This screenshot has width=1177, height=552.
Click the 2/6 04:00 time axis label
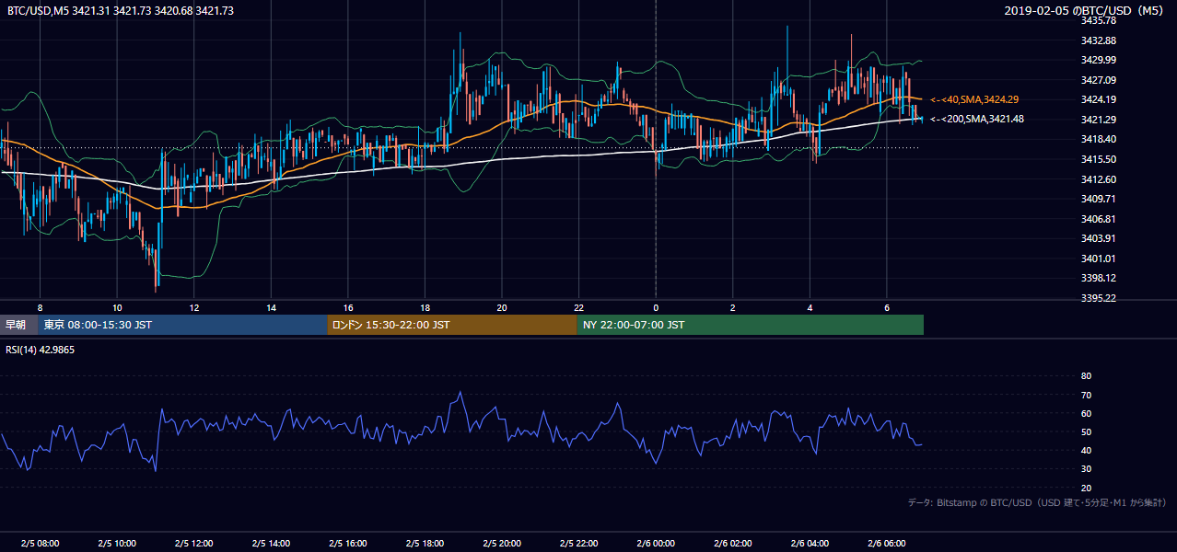810,543
